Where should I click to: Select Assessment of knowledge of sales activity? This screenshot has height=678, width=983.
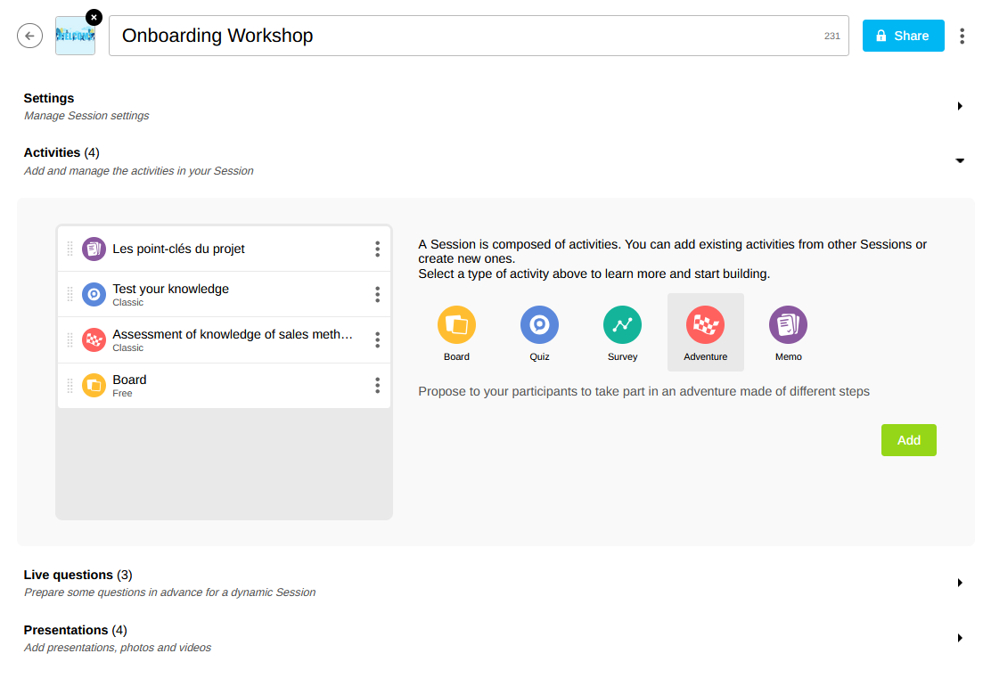click(232, 339)
